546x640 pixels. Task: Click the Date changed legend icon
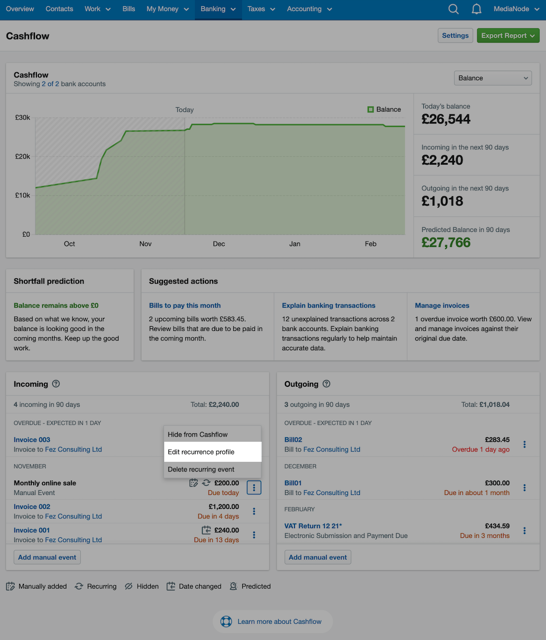171,586
